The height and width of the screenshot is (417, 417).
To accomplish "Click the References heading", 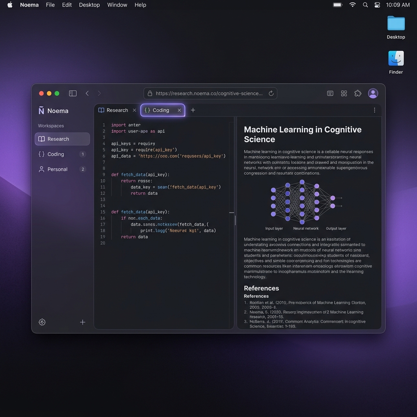I will [261, 288].
